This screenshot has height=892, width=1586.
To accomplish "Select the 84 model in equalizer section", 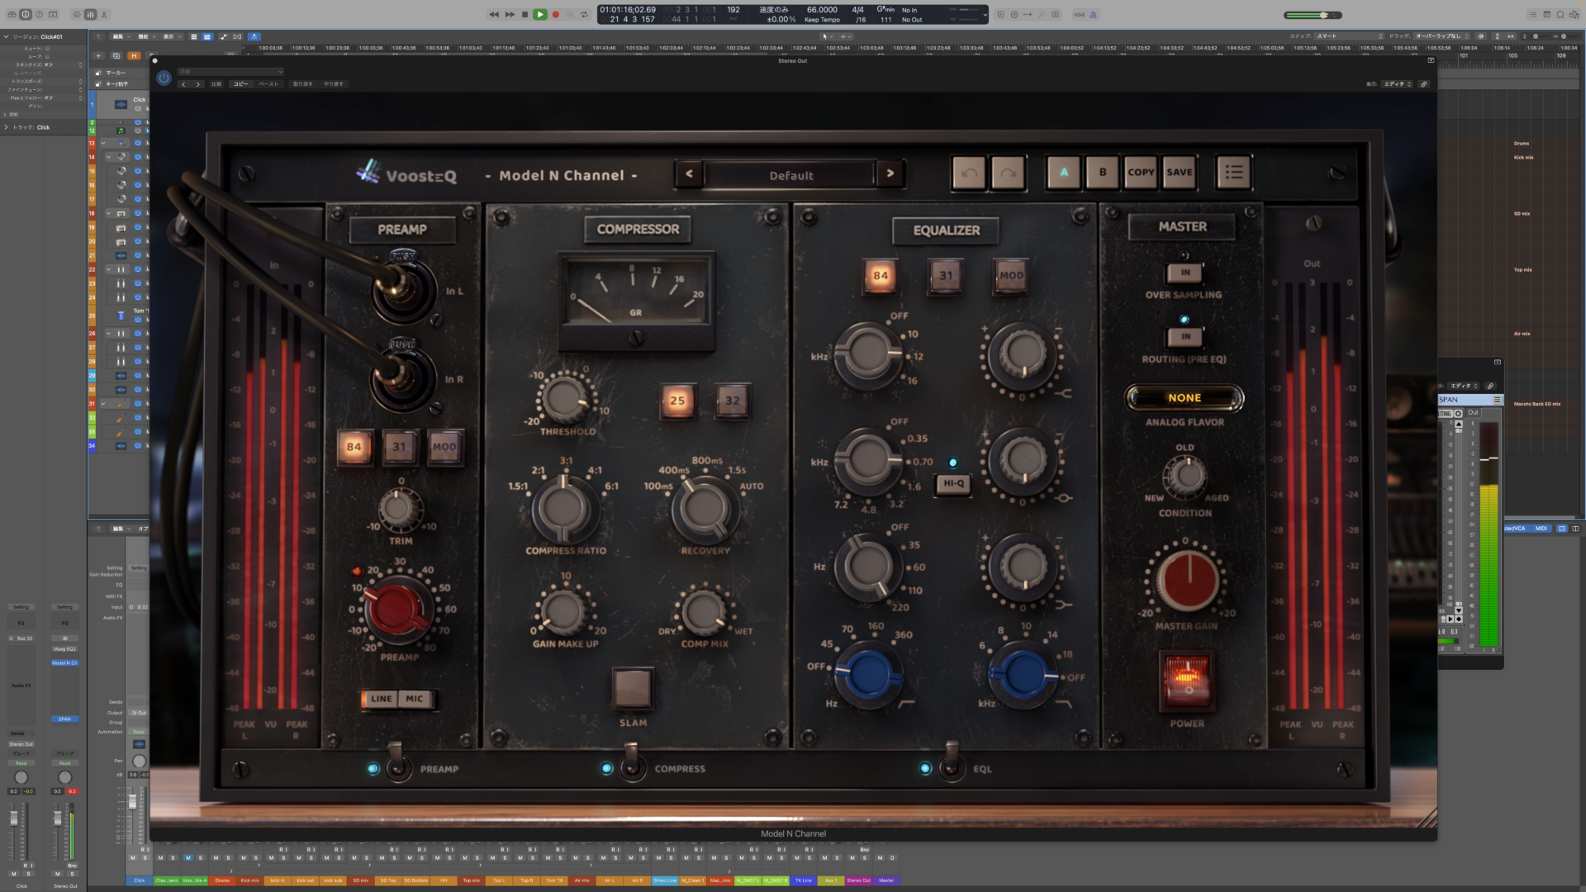I will [881, 276].
